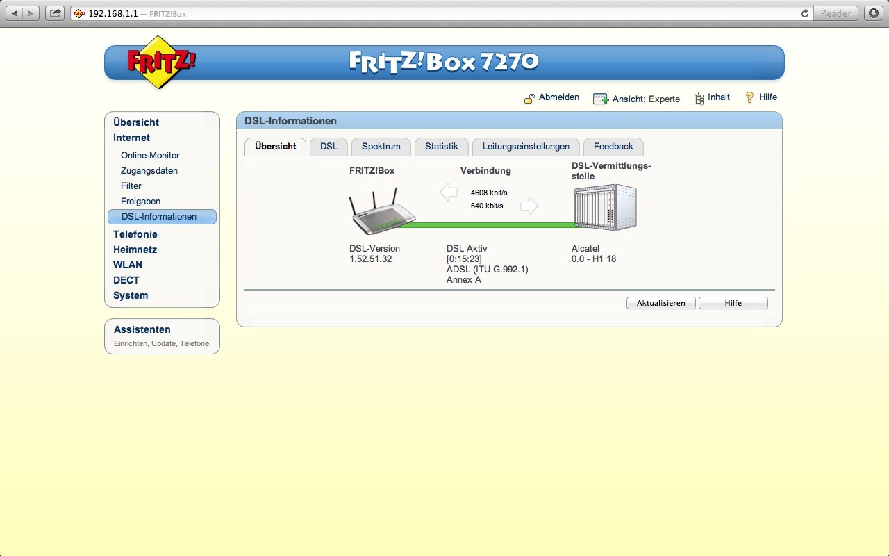Open Online-Monitor in the sidebar

(x=150, y=155)
